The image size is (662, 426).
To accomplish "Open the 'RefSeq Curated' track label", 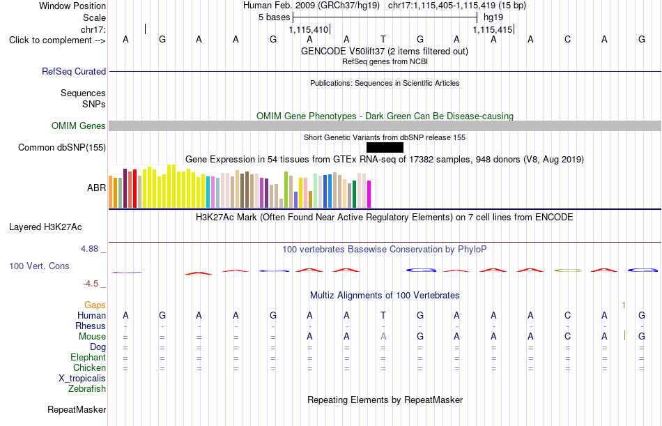I will tap(73, 71).
